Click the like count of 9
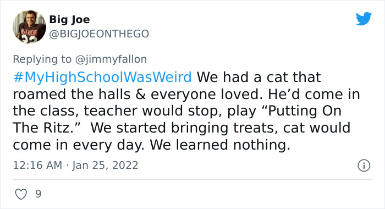This screenshot has width=385, height=209. pyautogui.click(x=38, y=194)
